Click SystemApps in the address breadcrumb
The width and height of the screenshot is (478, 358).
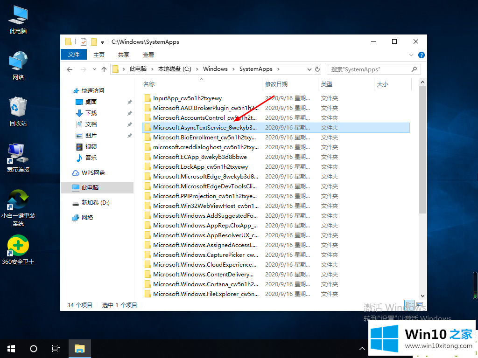pos(256,69)
